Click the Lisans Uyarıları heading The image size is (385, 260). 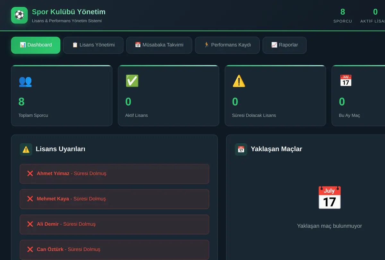[x=61, y=149]
